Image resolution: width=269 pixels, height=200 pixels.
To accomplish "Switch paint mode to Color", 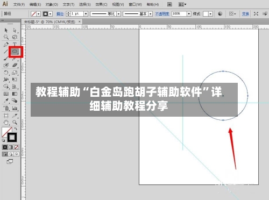I will (5, 147).
